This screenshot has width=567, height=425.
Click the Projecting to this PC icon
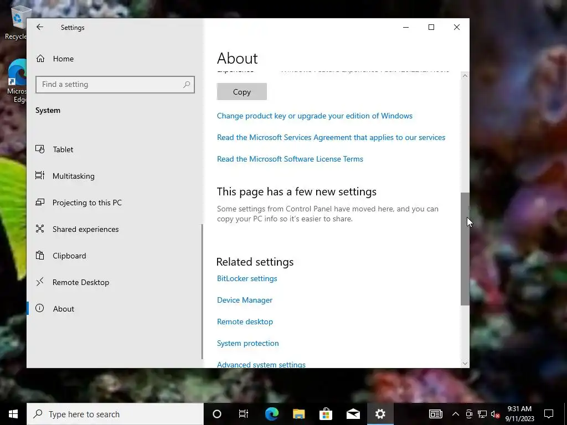pos(40,203)
